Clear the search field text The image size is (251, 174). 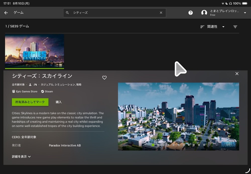[x=161, y=13]
